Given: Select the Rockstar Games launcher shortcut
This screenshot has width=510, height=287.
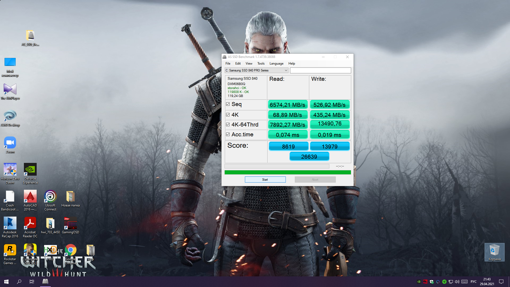Looking at the screenshot, I should coord(10,254).
